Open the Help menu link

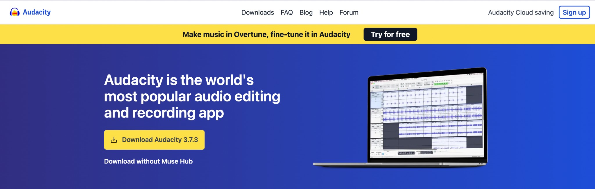point(326,13)
